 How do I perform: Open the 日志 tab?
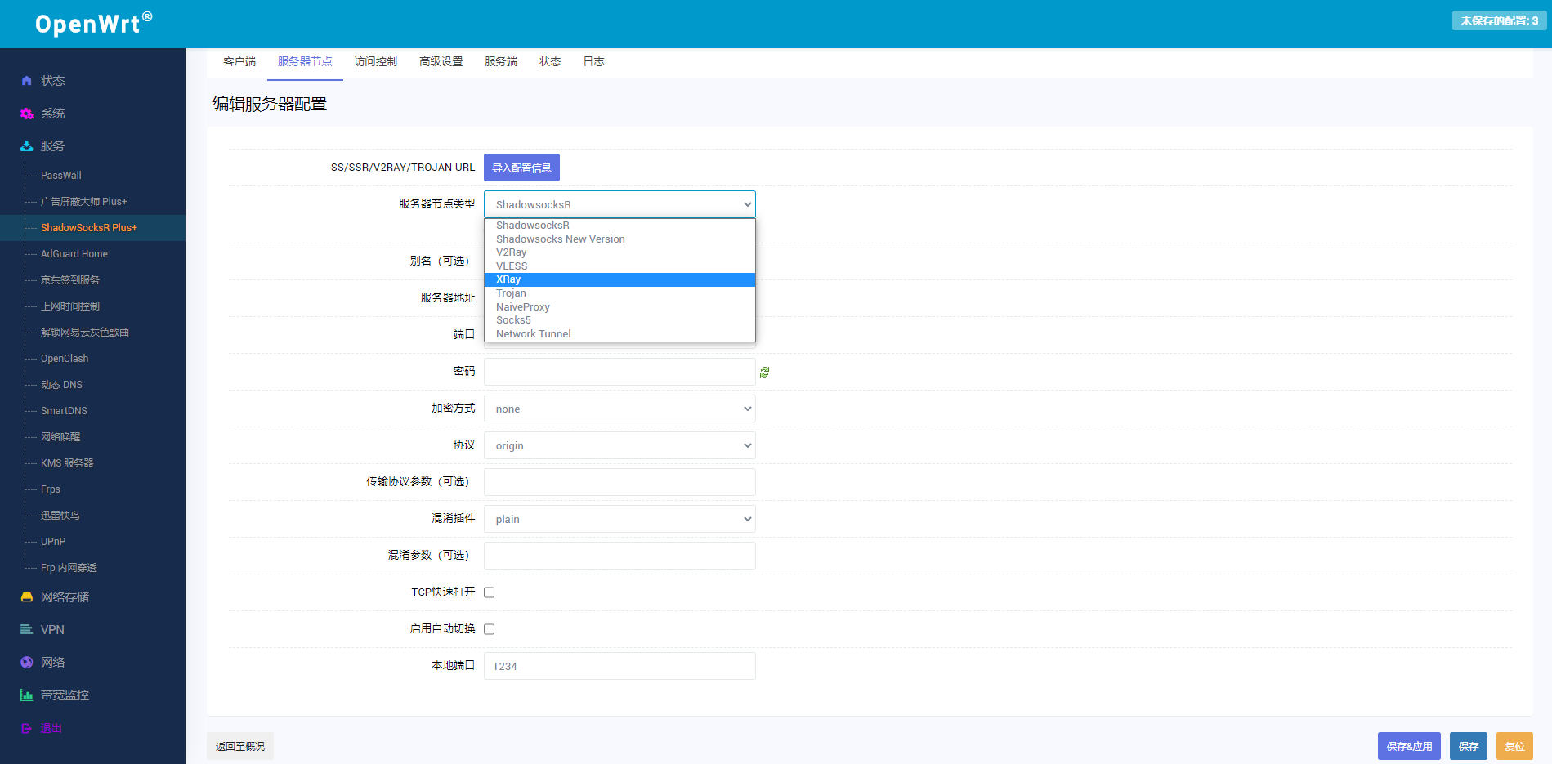point(593,62)
